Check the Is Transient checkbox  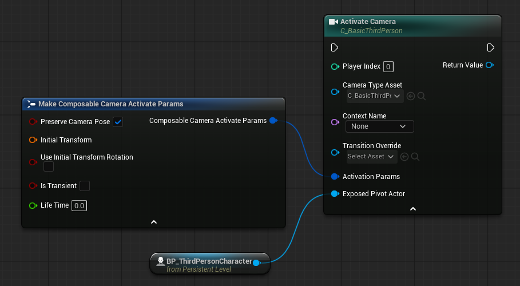pyautogui.click(x=85, y=186)
